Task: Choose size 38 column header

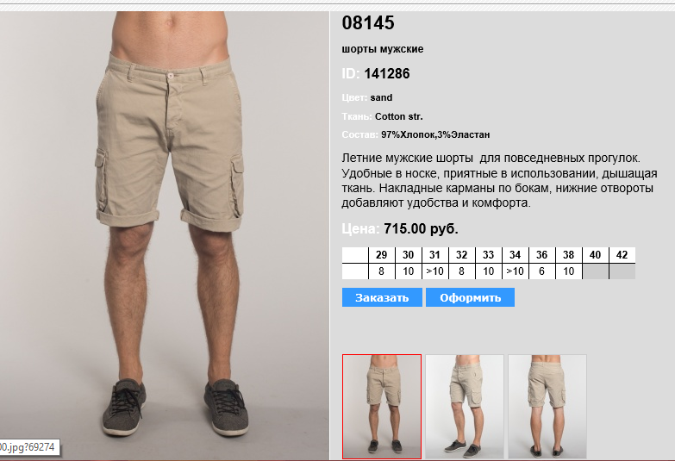Action: (x=568, y=255)
